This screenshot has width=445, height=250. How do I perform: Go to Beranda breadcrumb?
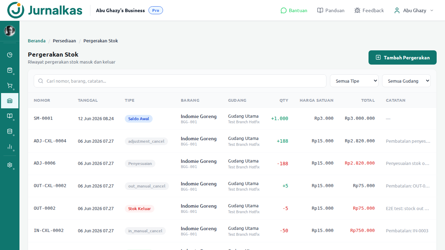pyautogui.click(x=37, y=41)
